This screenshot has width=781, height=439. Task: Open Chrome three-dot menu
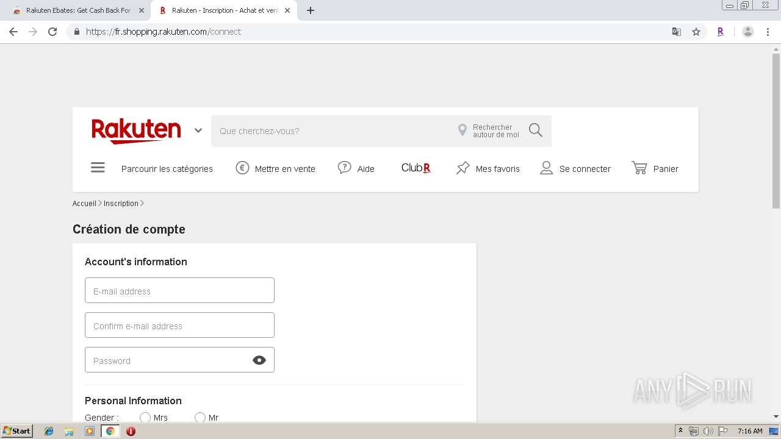tap(768, 32)
